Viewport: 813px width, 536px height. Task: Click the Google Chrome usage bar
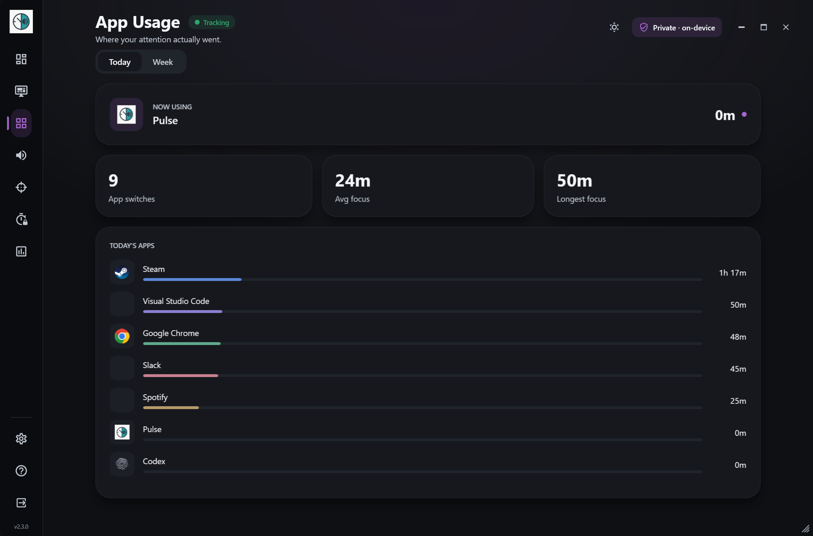[423, 343]
